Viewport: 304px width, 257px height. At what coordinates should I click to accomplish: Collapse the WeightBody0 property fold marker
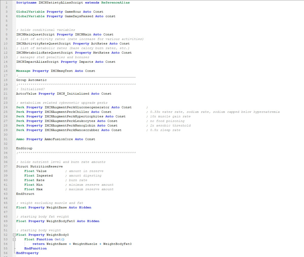pyautogui.click(x=14, y=235)
